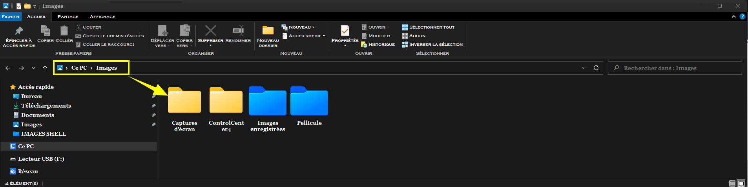
Task: Open the Nouveau élément dropdown
Action: coord(298,27)
